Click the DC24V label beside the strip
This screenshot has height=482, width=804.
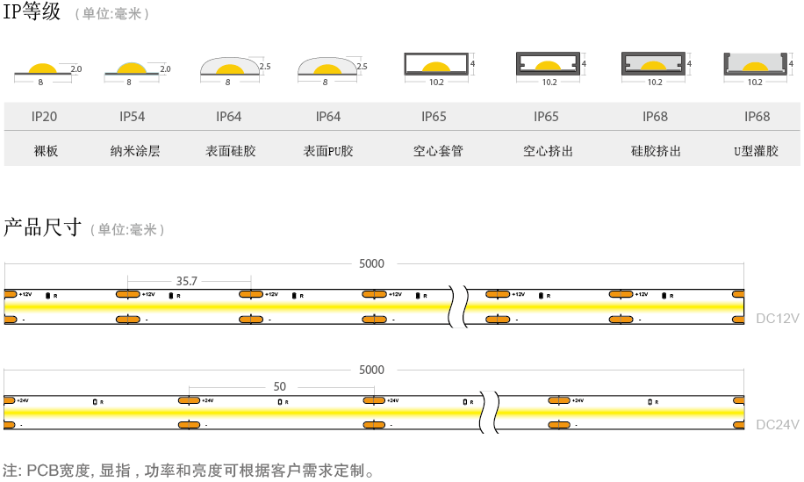point(777,425)
